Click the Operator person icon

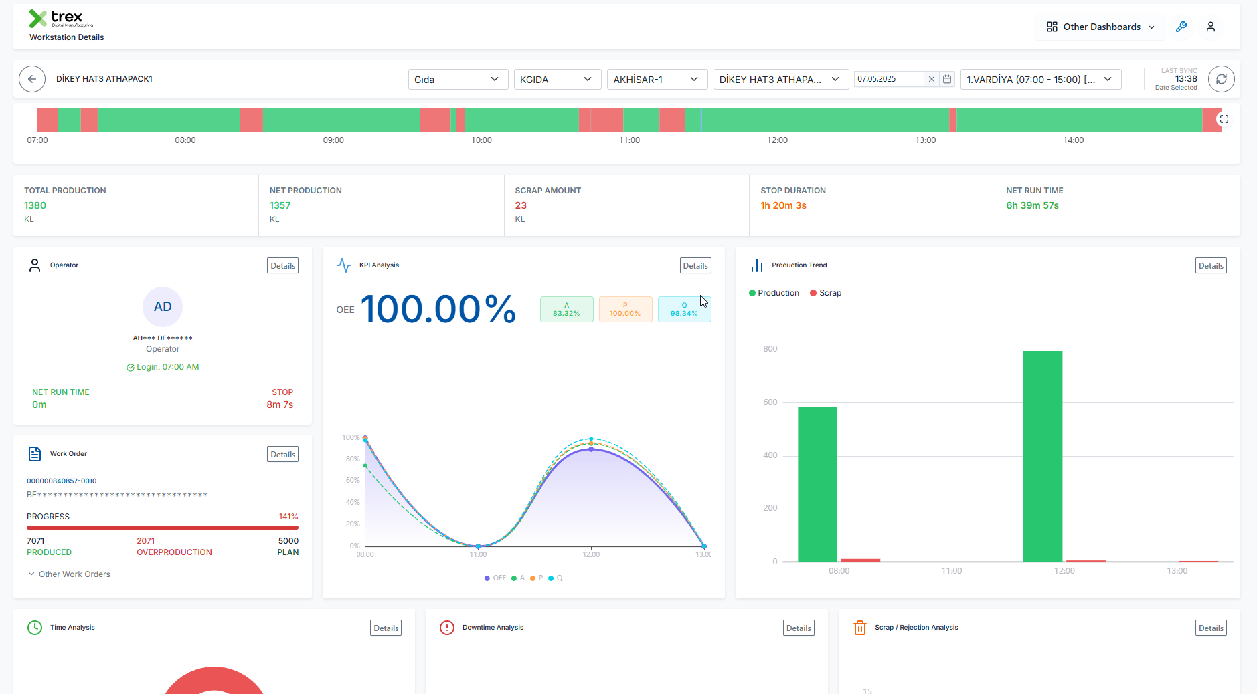tap(35, 265)
